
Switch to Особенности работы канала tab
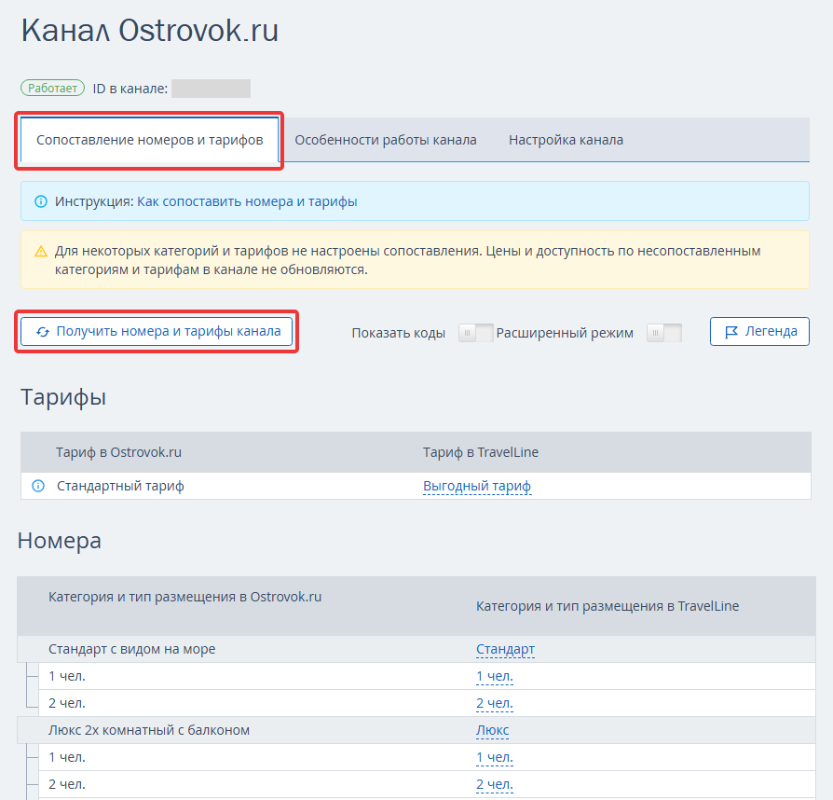coord(386,140)
